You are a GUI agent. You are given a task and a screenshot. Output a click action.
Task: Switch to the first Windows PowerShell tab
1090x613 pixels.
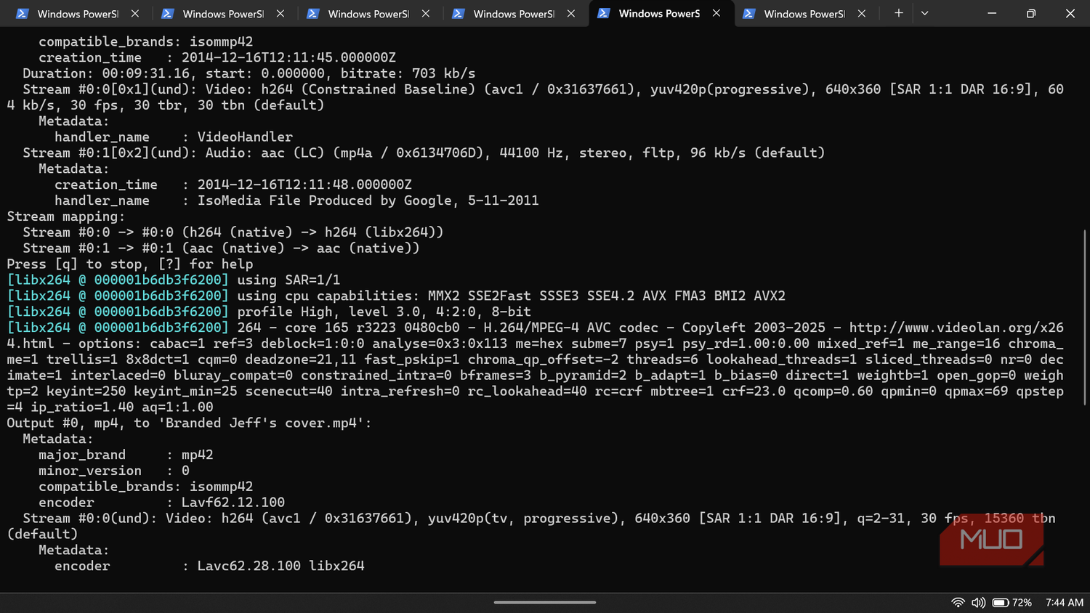(x=76, y=14)
